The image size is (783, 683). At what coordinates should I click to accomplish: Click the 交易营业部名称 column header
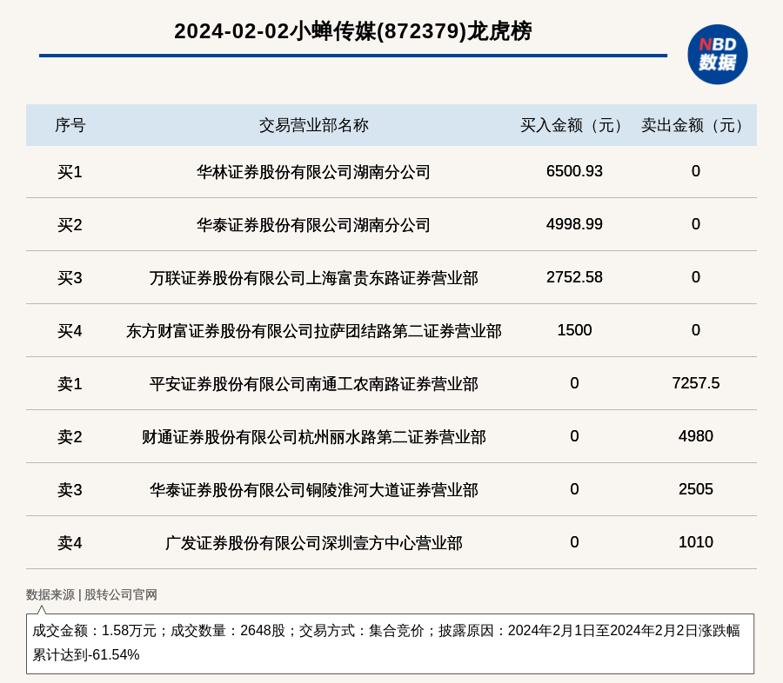click(313, 125)
